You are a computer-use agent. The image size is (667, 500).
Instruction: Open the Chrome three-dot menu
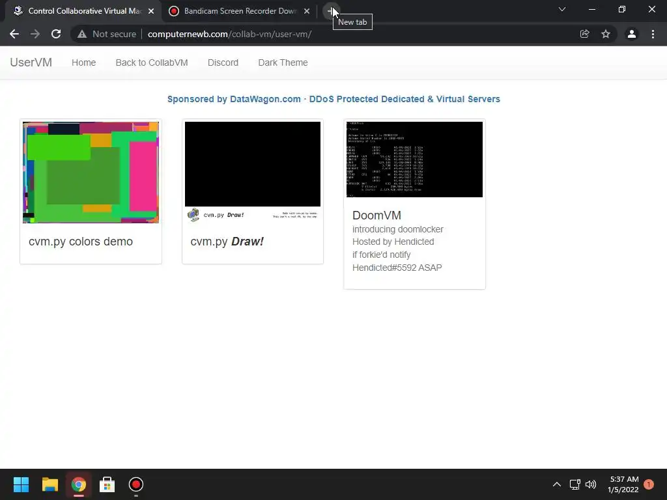(653, 34)
